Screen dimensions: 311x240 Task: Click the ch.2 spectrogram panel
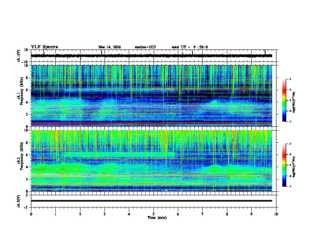[152, 161]
